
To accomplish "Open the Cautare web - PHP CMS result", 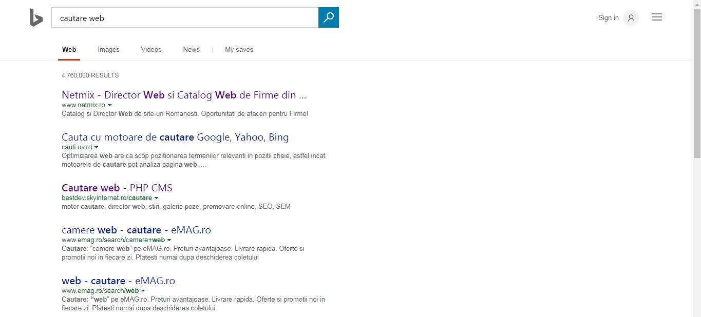I will 117,188.
